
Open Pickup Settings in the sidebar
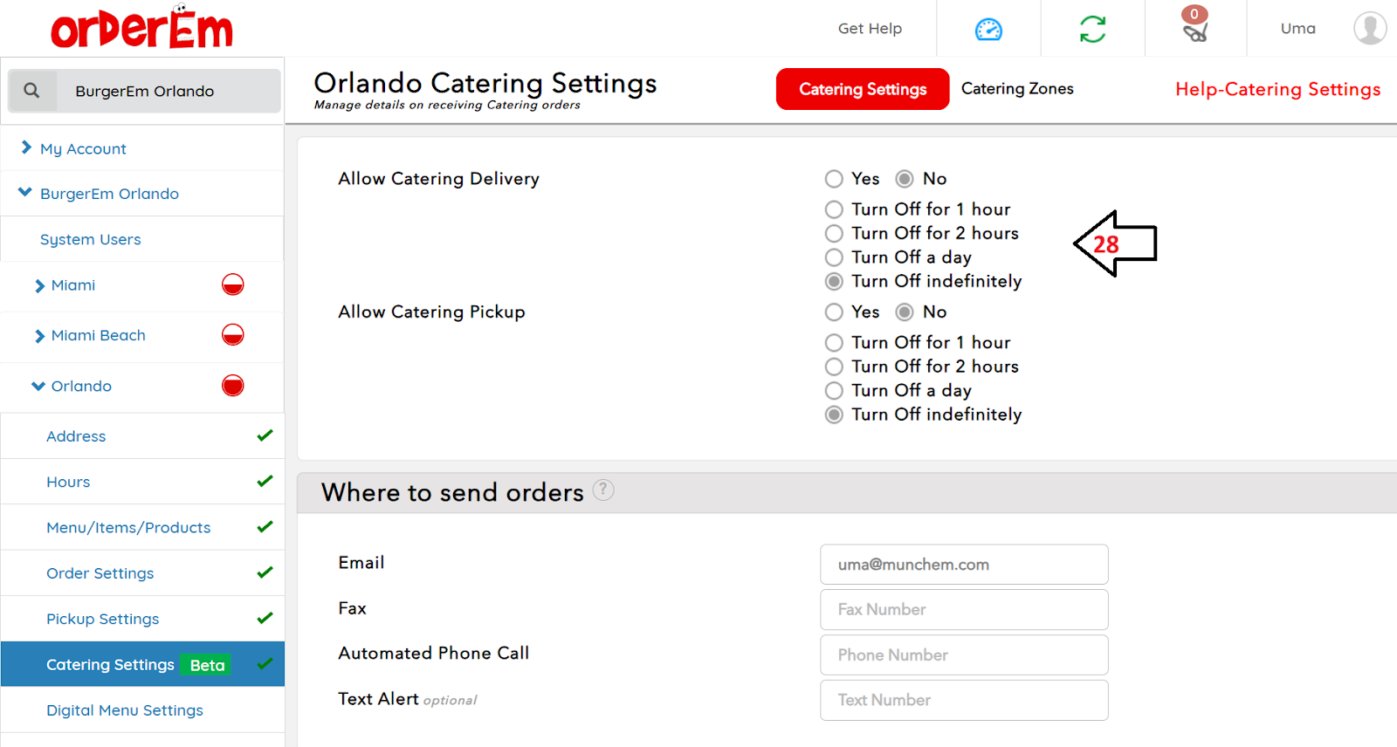(x=103, y=619)
